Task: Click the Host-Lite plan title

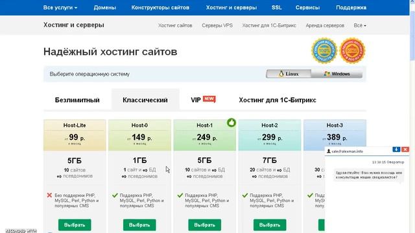Action: pyautogui.click(x=75, y=125)
